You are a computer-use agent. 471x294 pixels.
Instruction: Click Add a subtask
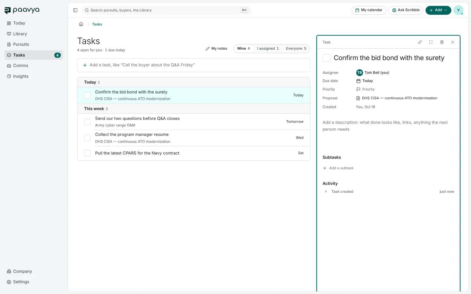tap(338, 168)
